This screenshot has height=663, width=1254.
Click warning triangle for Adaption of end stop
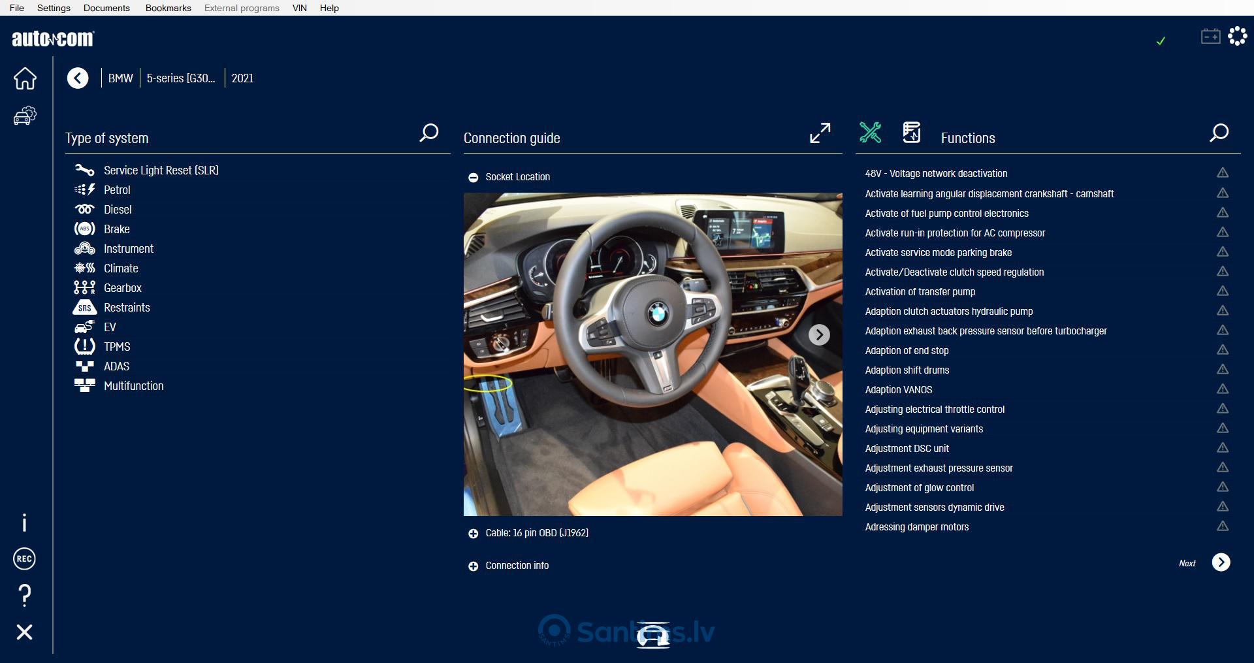click(1223, 349)
